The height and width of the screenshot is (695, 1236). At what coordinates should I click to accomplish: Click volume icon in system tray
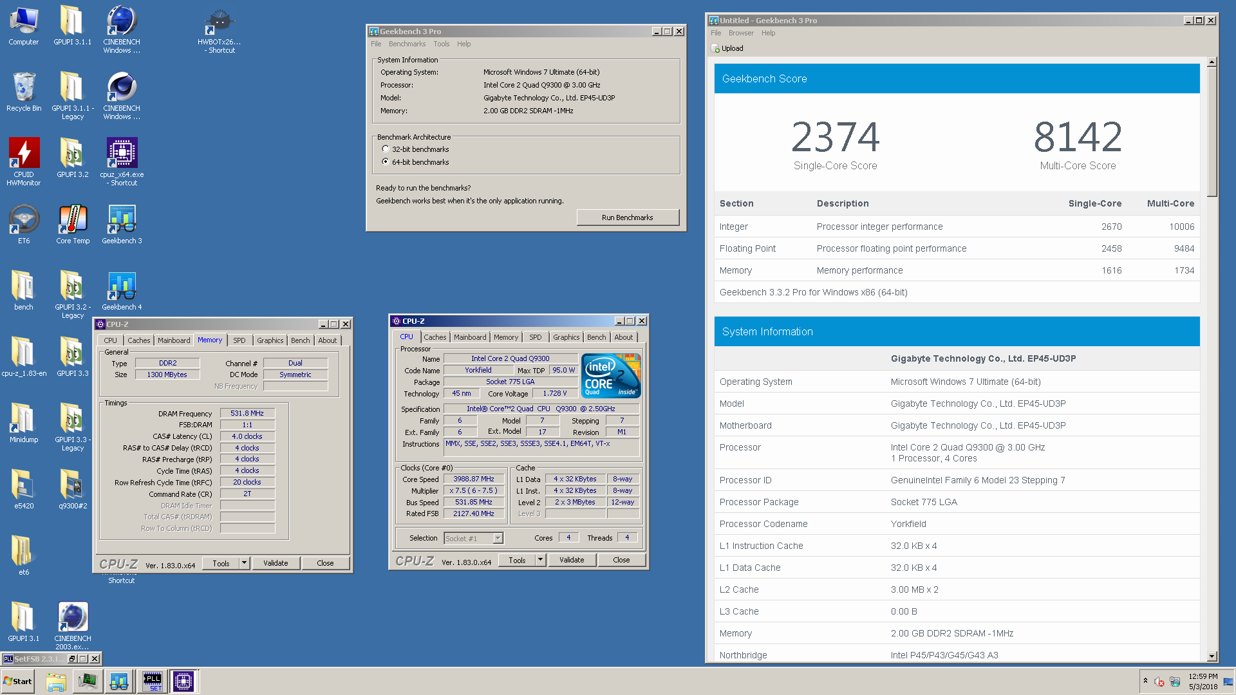pos(1159,681)
